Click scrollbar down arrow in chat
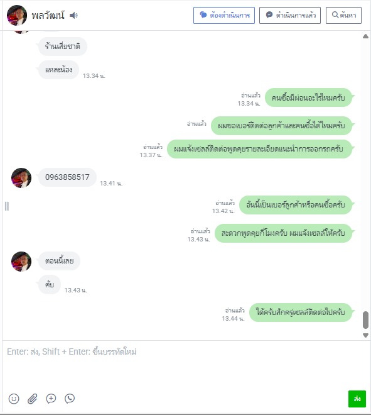This screenshot has width=371, height=415. [366, 335]
